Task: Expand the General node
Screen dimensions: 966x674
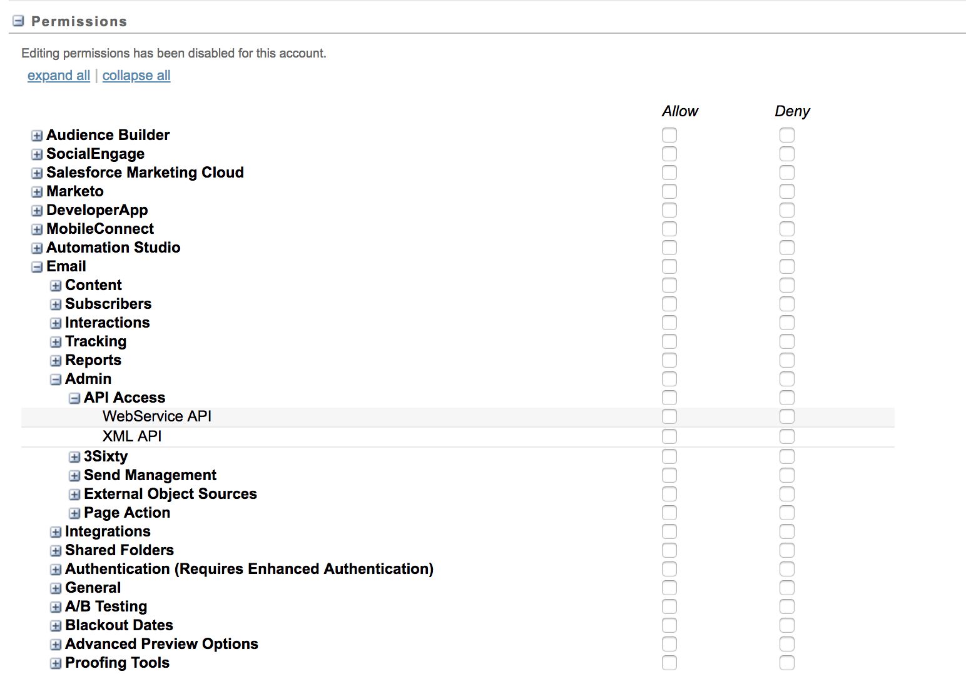Action: pyautogui.click(x=56, y=588)
